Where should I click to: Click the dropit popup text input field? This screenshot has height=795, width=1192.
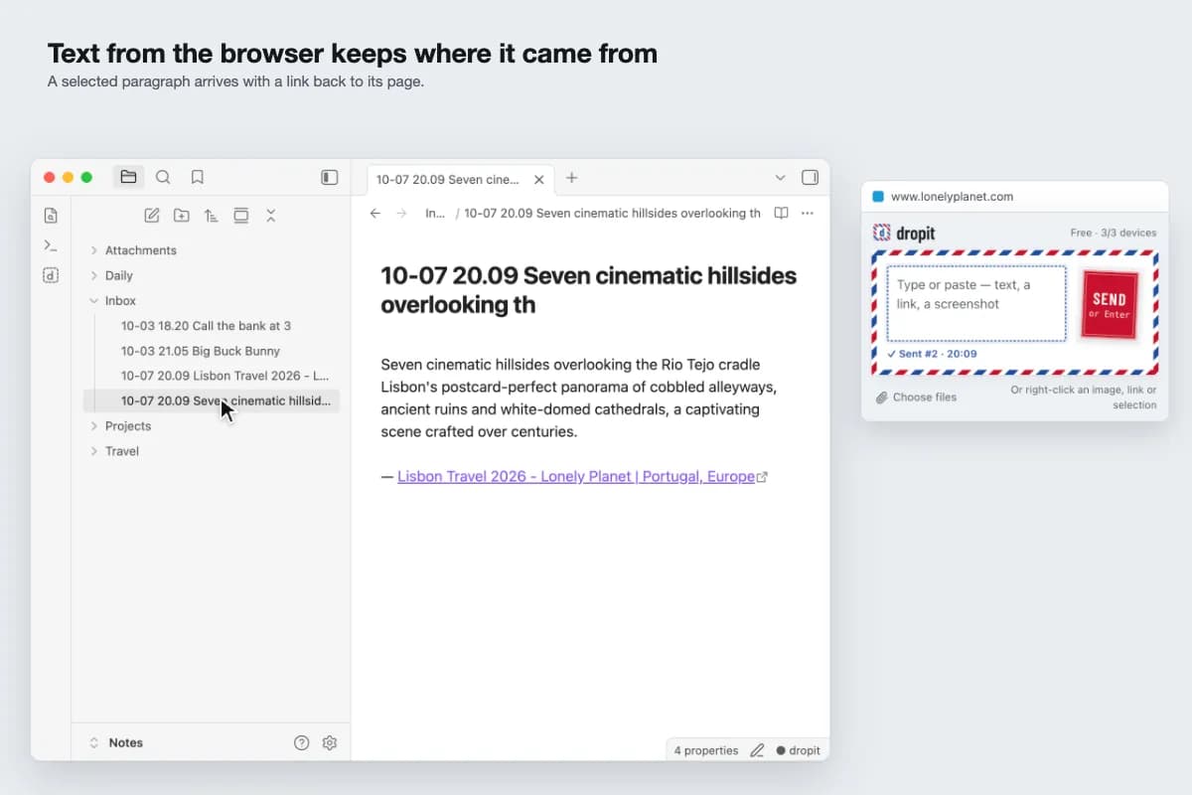[976, 303]
